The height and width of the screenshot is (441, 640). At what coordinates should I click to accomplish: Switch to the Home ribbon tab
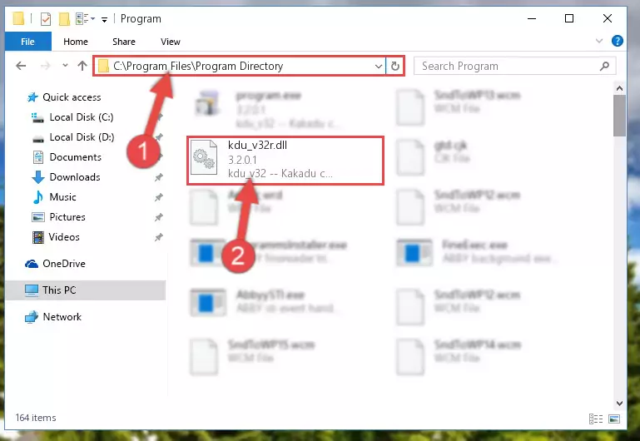coord(76,42)
